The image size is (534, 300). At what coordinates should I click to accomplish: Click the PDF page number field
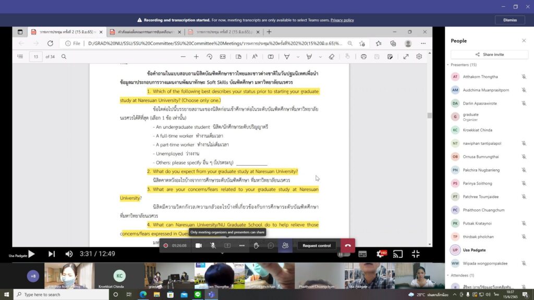click(x=36, y=57)
